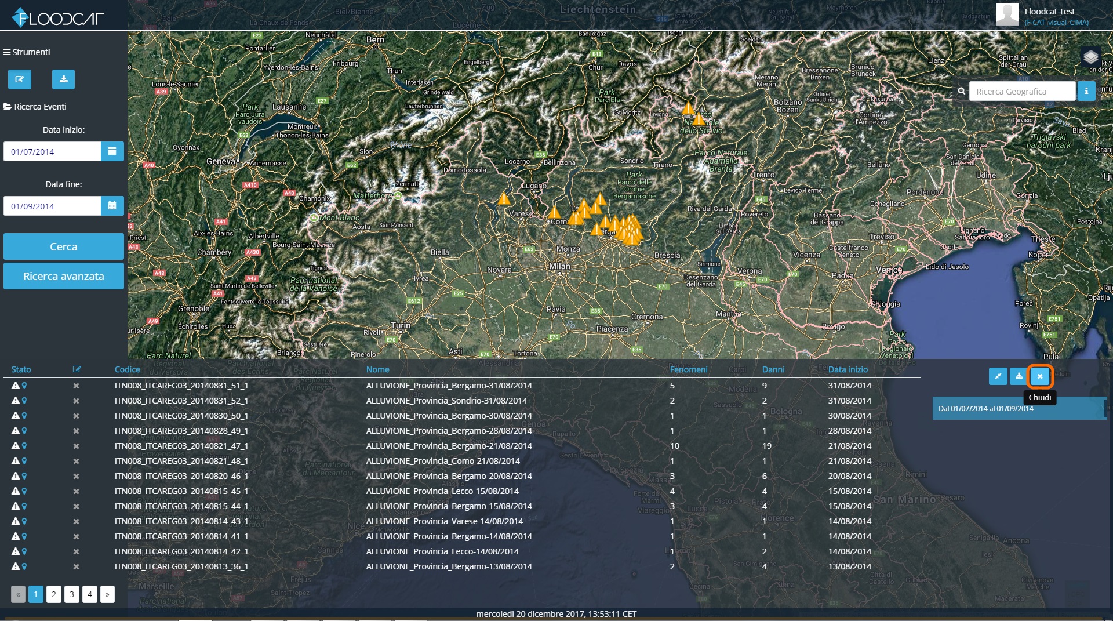This screenshot has height=621, width=1113.
Task: Click date 13/08/2014 in last row
Action: click(849, 566)
